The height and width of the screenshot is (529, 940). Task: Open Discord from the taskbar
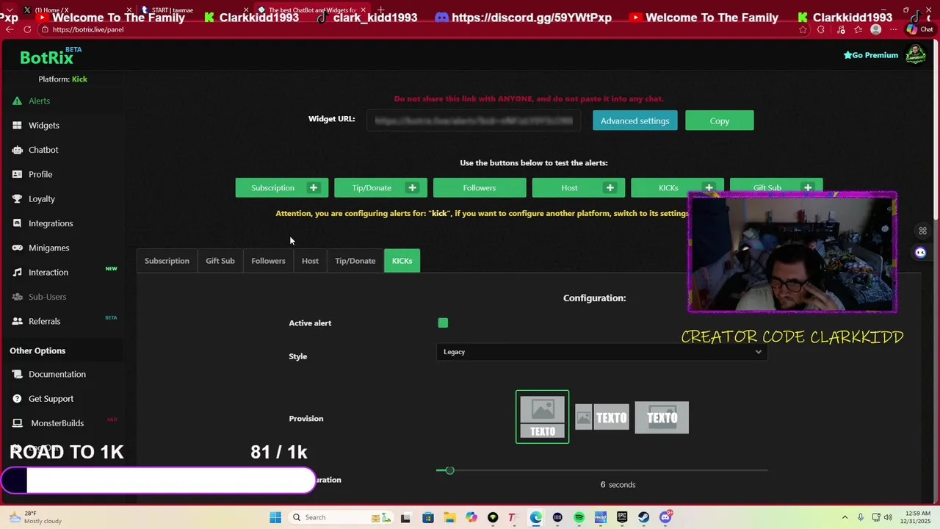pyautogui.click(x=665, y=517)
